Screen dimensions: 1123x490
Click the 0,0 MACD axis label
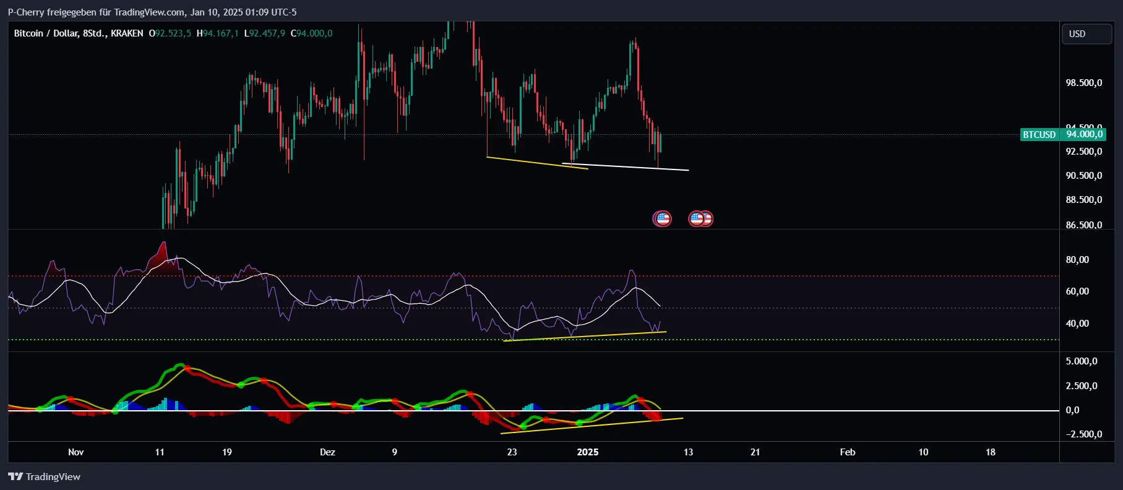point(1072,410)
